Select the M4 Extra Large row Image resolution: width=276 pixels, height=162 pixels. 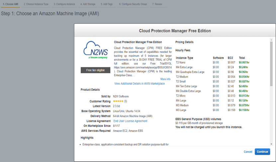pos(213,67)
